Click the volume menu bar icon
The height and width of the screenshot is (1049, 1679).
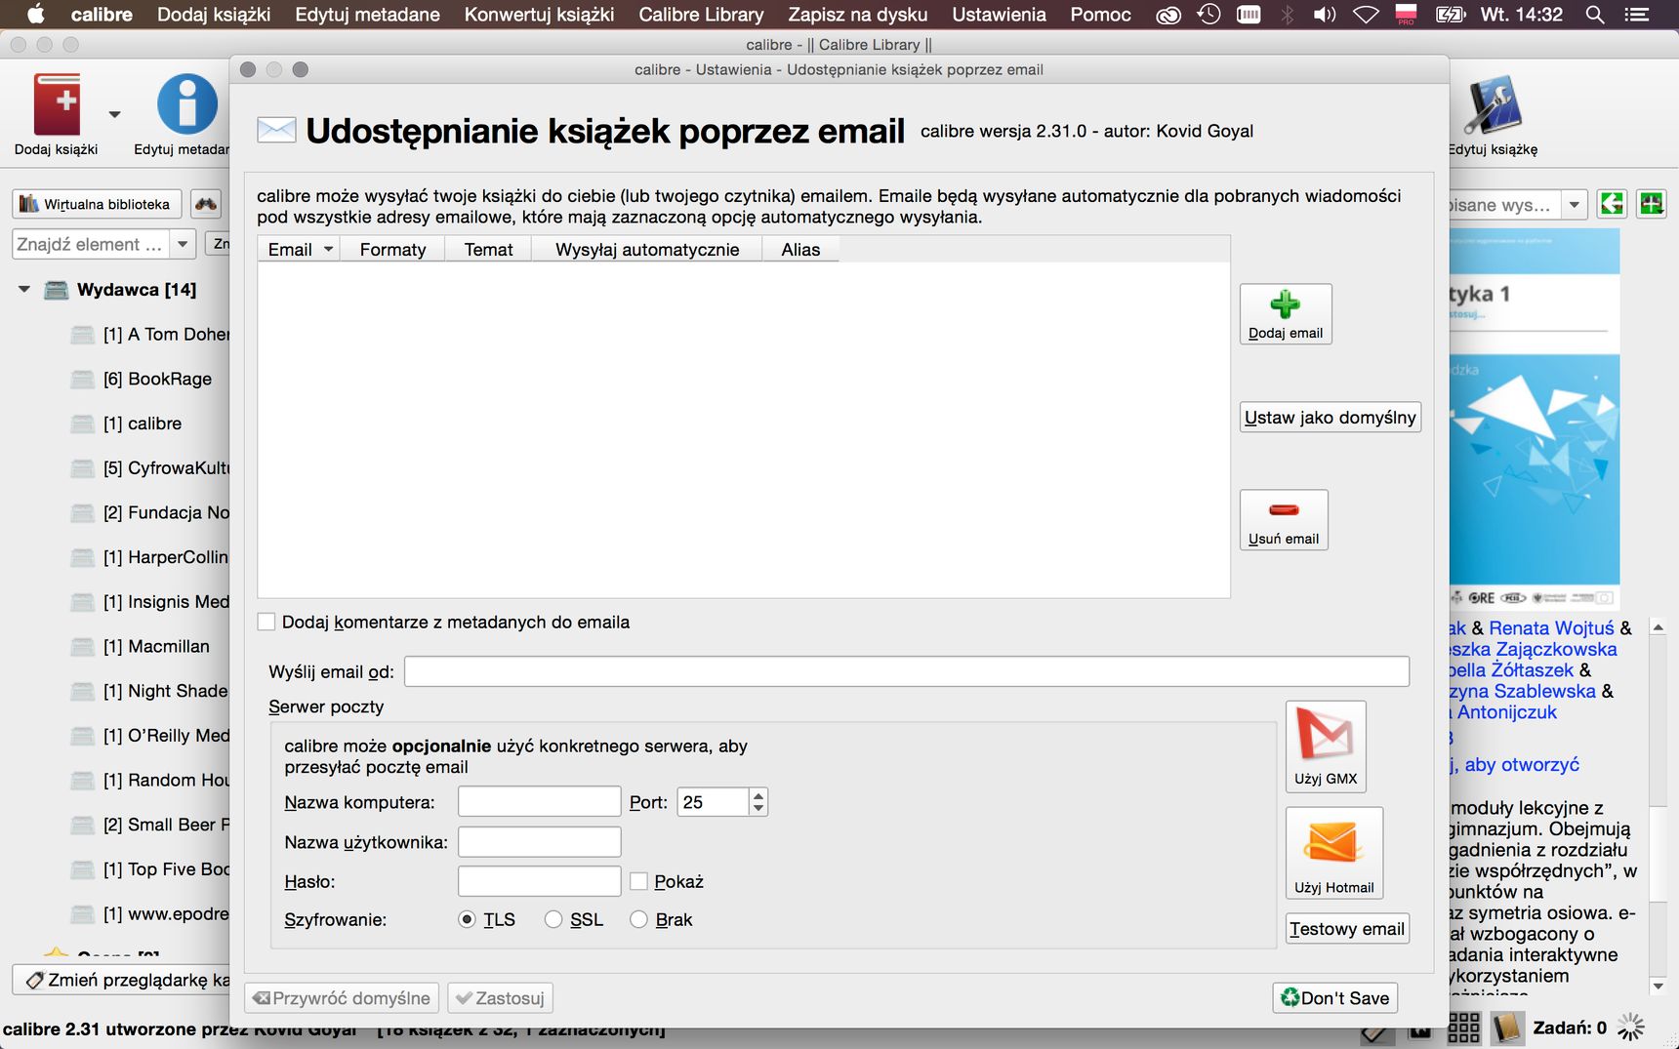[1325, 15]
